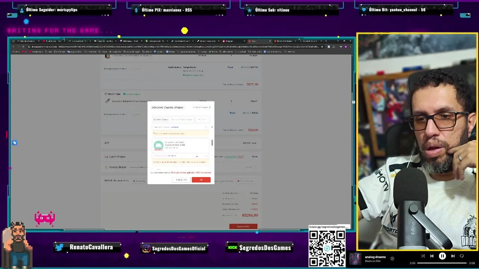Open the Adicionar Cupom help icon
The height and width of the screenshot is (269, 479).
click(x=210, y=107)
